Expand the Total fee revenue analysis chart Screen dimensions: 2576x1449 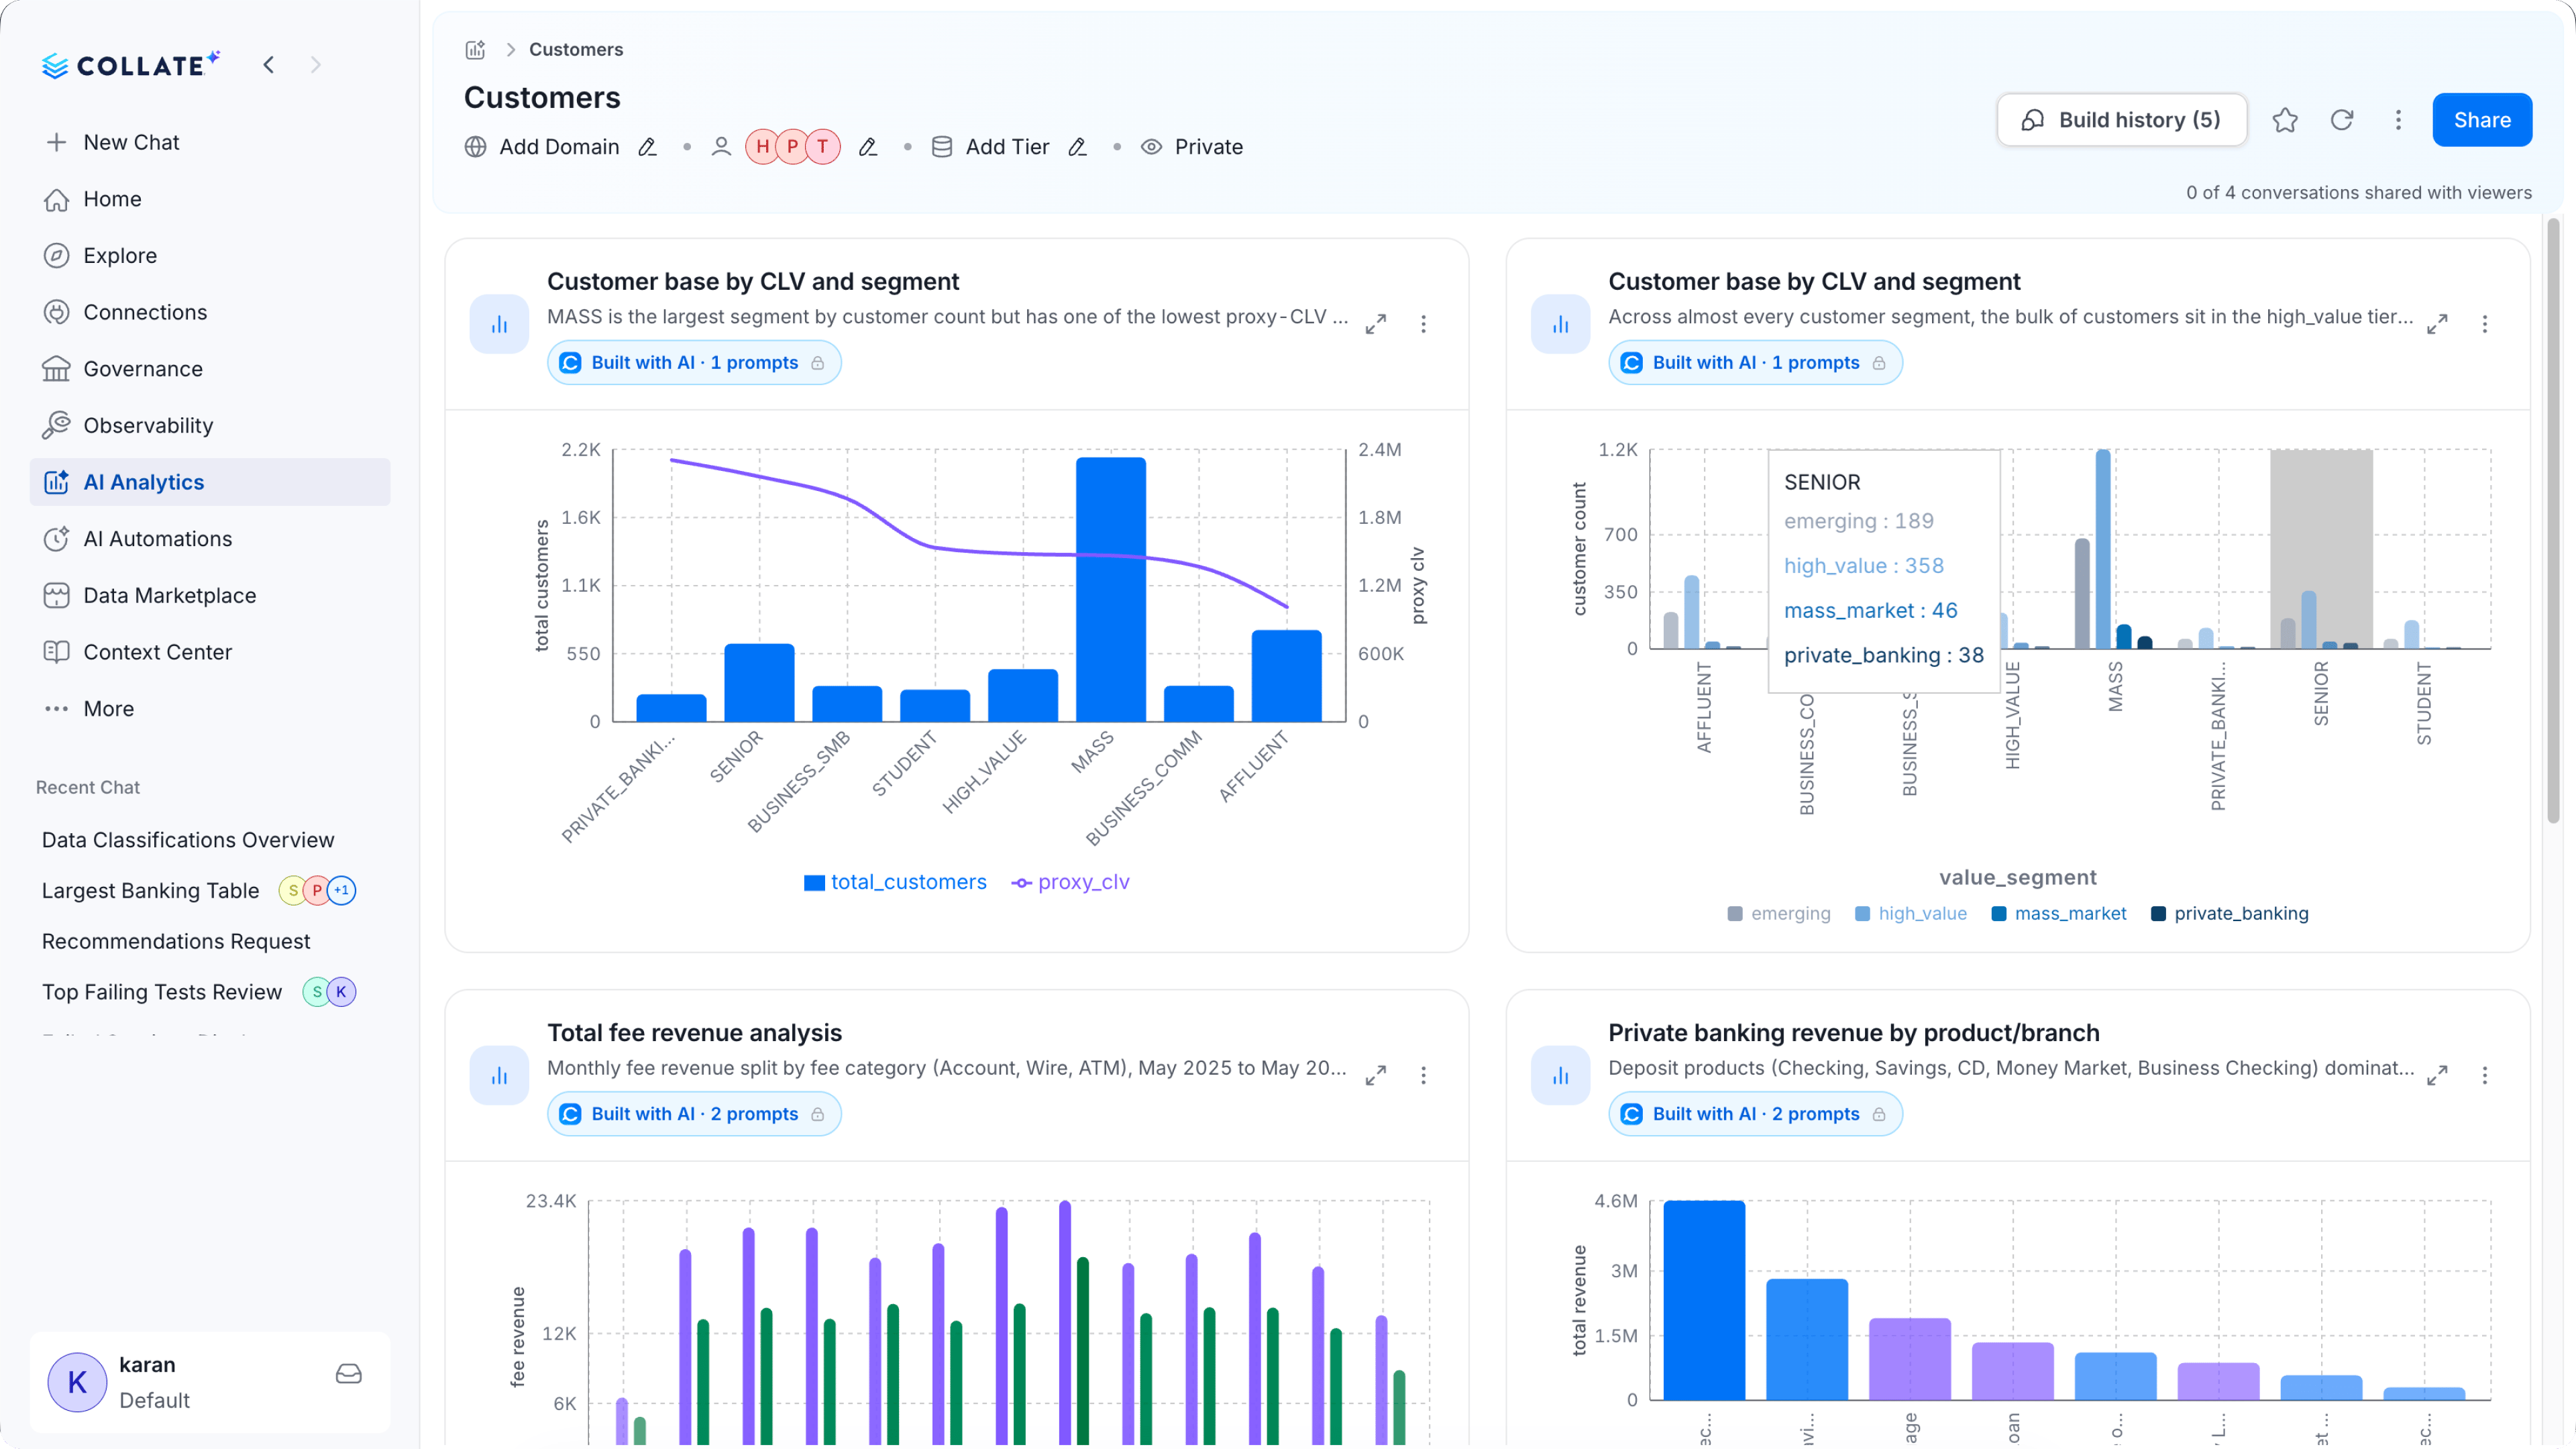click(1376, 1075)
